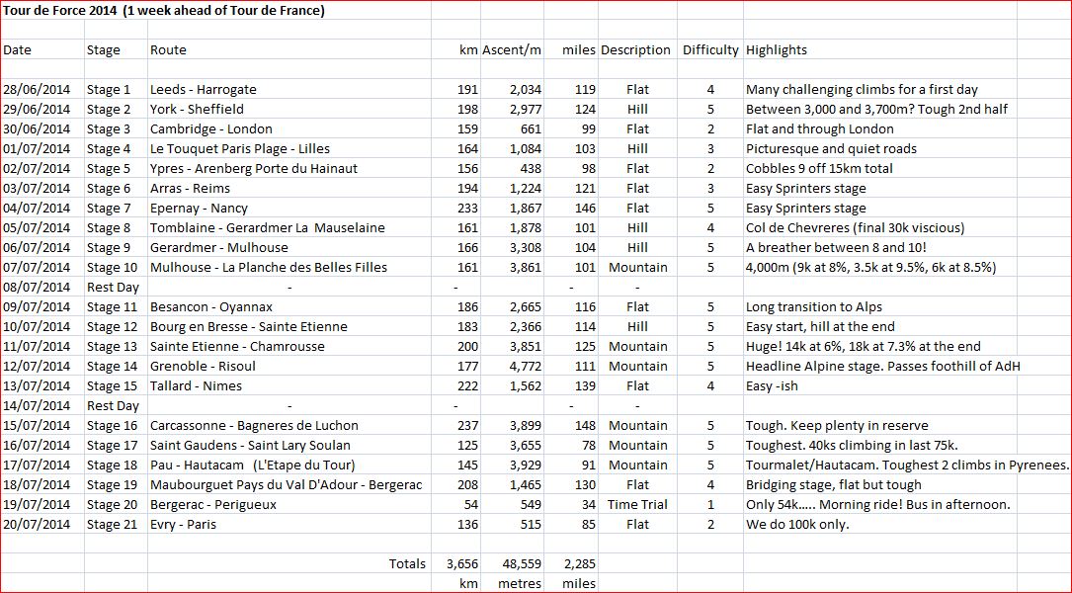Select 'Headline Alpine stage' highlight cell

click(x=882, y=368)
